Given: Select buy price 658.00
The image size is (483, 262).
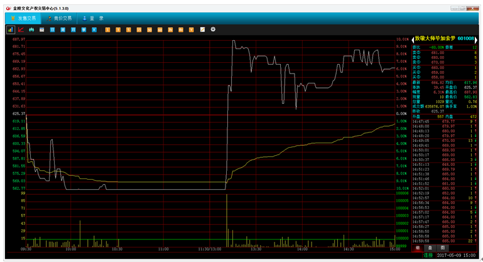Looking at the screenshot, I should [438, 77].
